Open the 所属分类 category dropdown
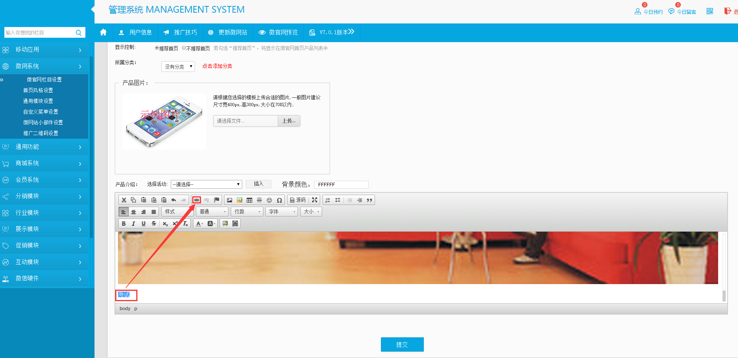 [x=178, y=67]
